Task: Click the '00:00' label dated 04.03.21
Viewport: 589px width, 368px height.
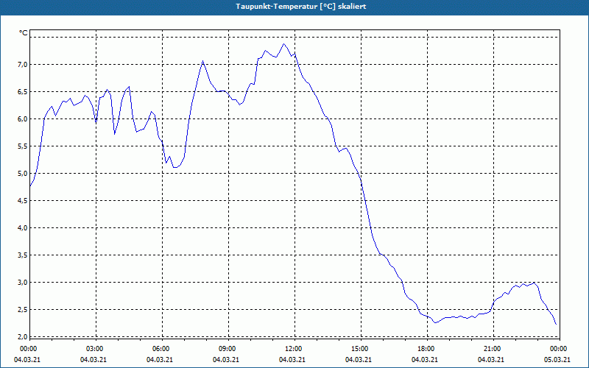Action: coord(28,349)
